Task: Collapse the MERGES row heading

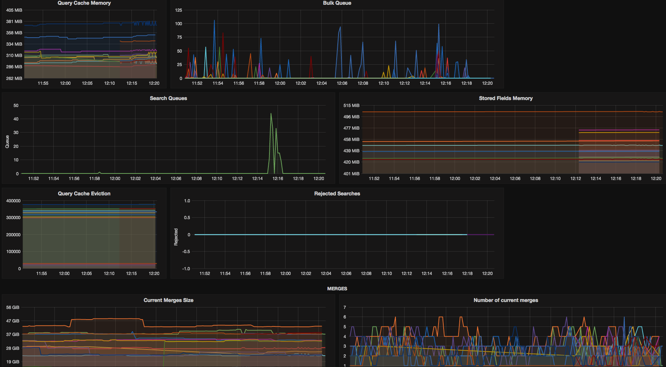Action: [337, 288]
